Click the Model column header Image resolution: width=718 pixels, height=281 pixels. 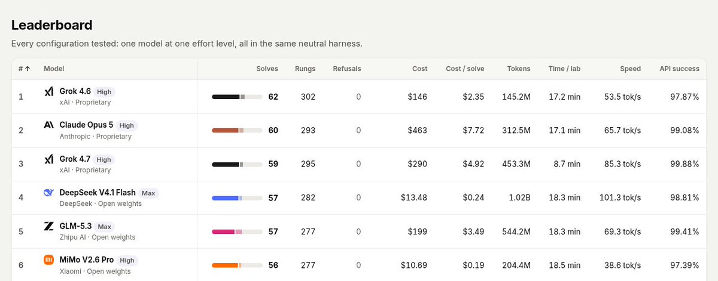tap(54, 69)
